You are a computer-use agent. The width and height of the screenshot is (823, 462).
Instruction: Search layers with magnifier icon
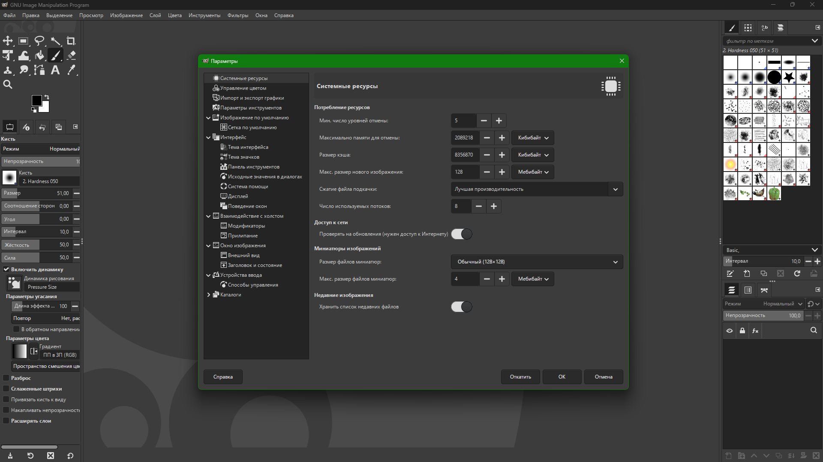(x=814, y=330)
